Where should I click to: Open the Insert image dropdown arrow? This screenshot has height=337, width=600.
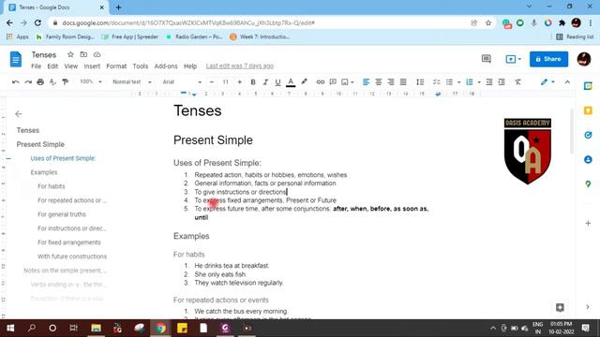pyautogui.click(x=352, y=81)
